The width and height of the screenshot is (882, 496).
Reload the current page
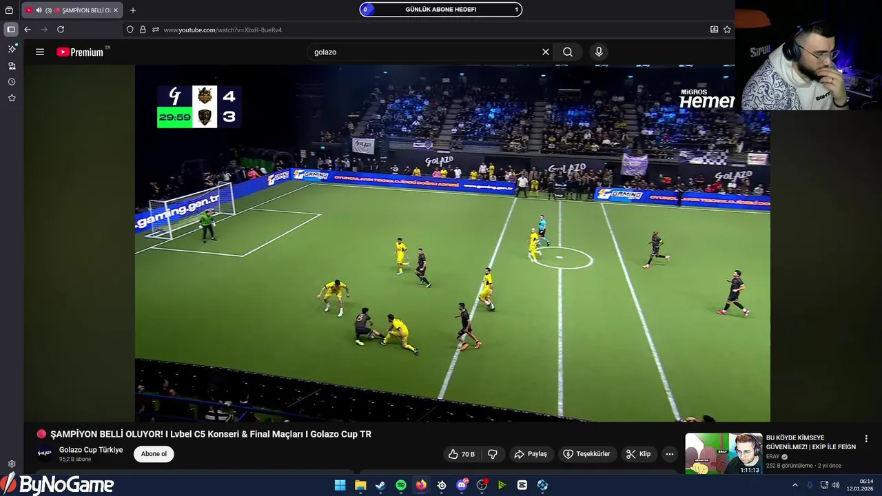(61, 30)
